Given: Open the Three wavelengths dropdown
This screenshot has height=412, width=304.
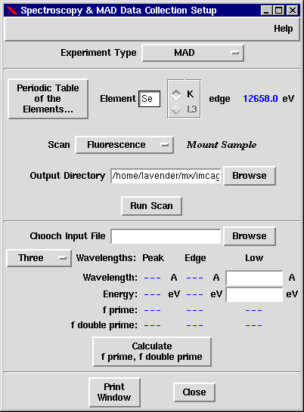Looking at the screenshot, I should click(x=39, y=258).
